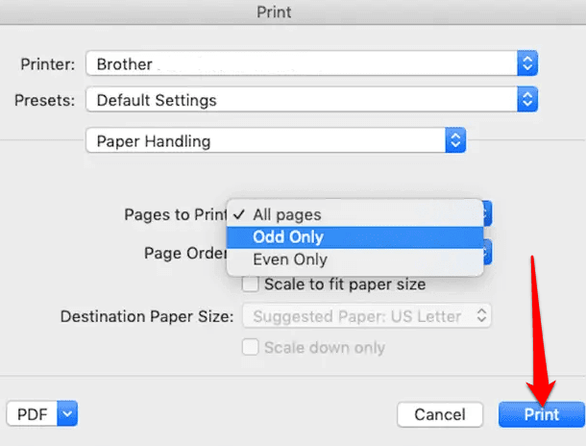Click the blue arrow next to PDF
Screen dimensions: 586x446
[66, 414]
